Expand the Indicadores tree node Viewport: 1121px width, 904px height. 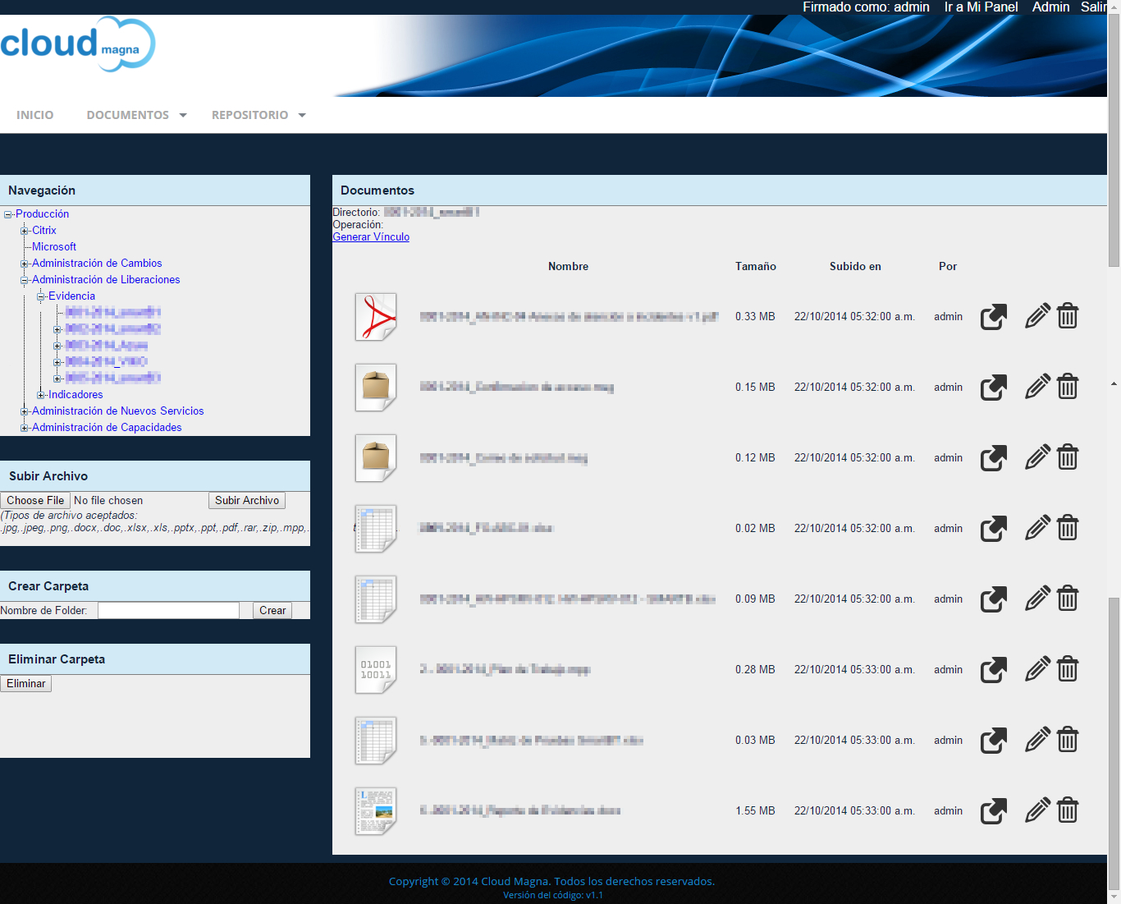coord(41,395)
